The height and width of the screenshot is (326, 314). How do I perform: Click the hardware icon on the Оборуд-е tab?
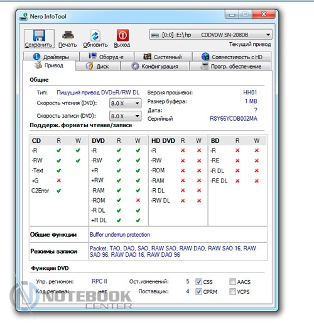[92, 56]
